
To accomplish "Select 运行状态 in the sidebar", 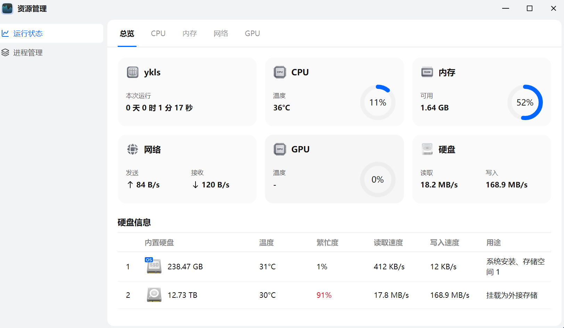I will [x=51, y=33].
